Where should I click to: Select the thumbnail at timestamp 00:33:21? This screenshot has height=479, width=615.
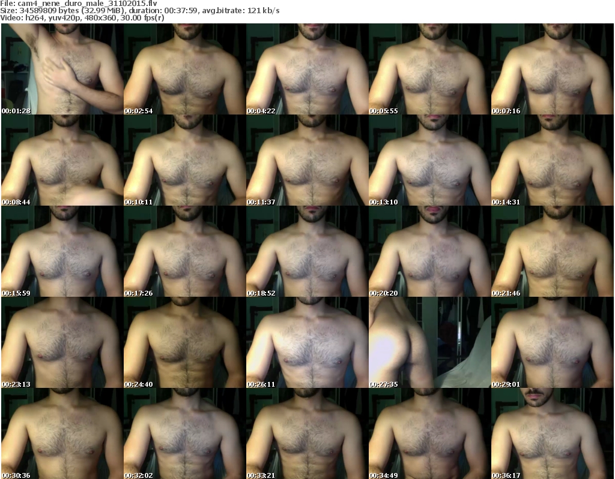pyautogui.click(x=307, y=433)
